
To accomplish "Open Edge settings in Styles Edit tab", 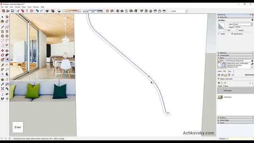I will point(219,75).
